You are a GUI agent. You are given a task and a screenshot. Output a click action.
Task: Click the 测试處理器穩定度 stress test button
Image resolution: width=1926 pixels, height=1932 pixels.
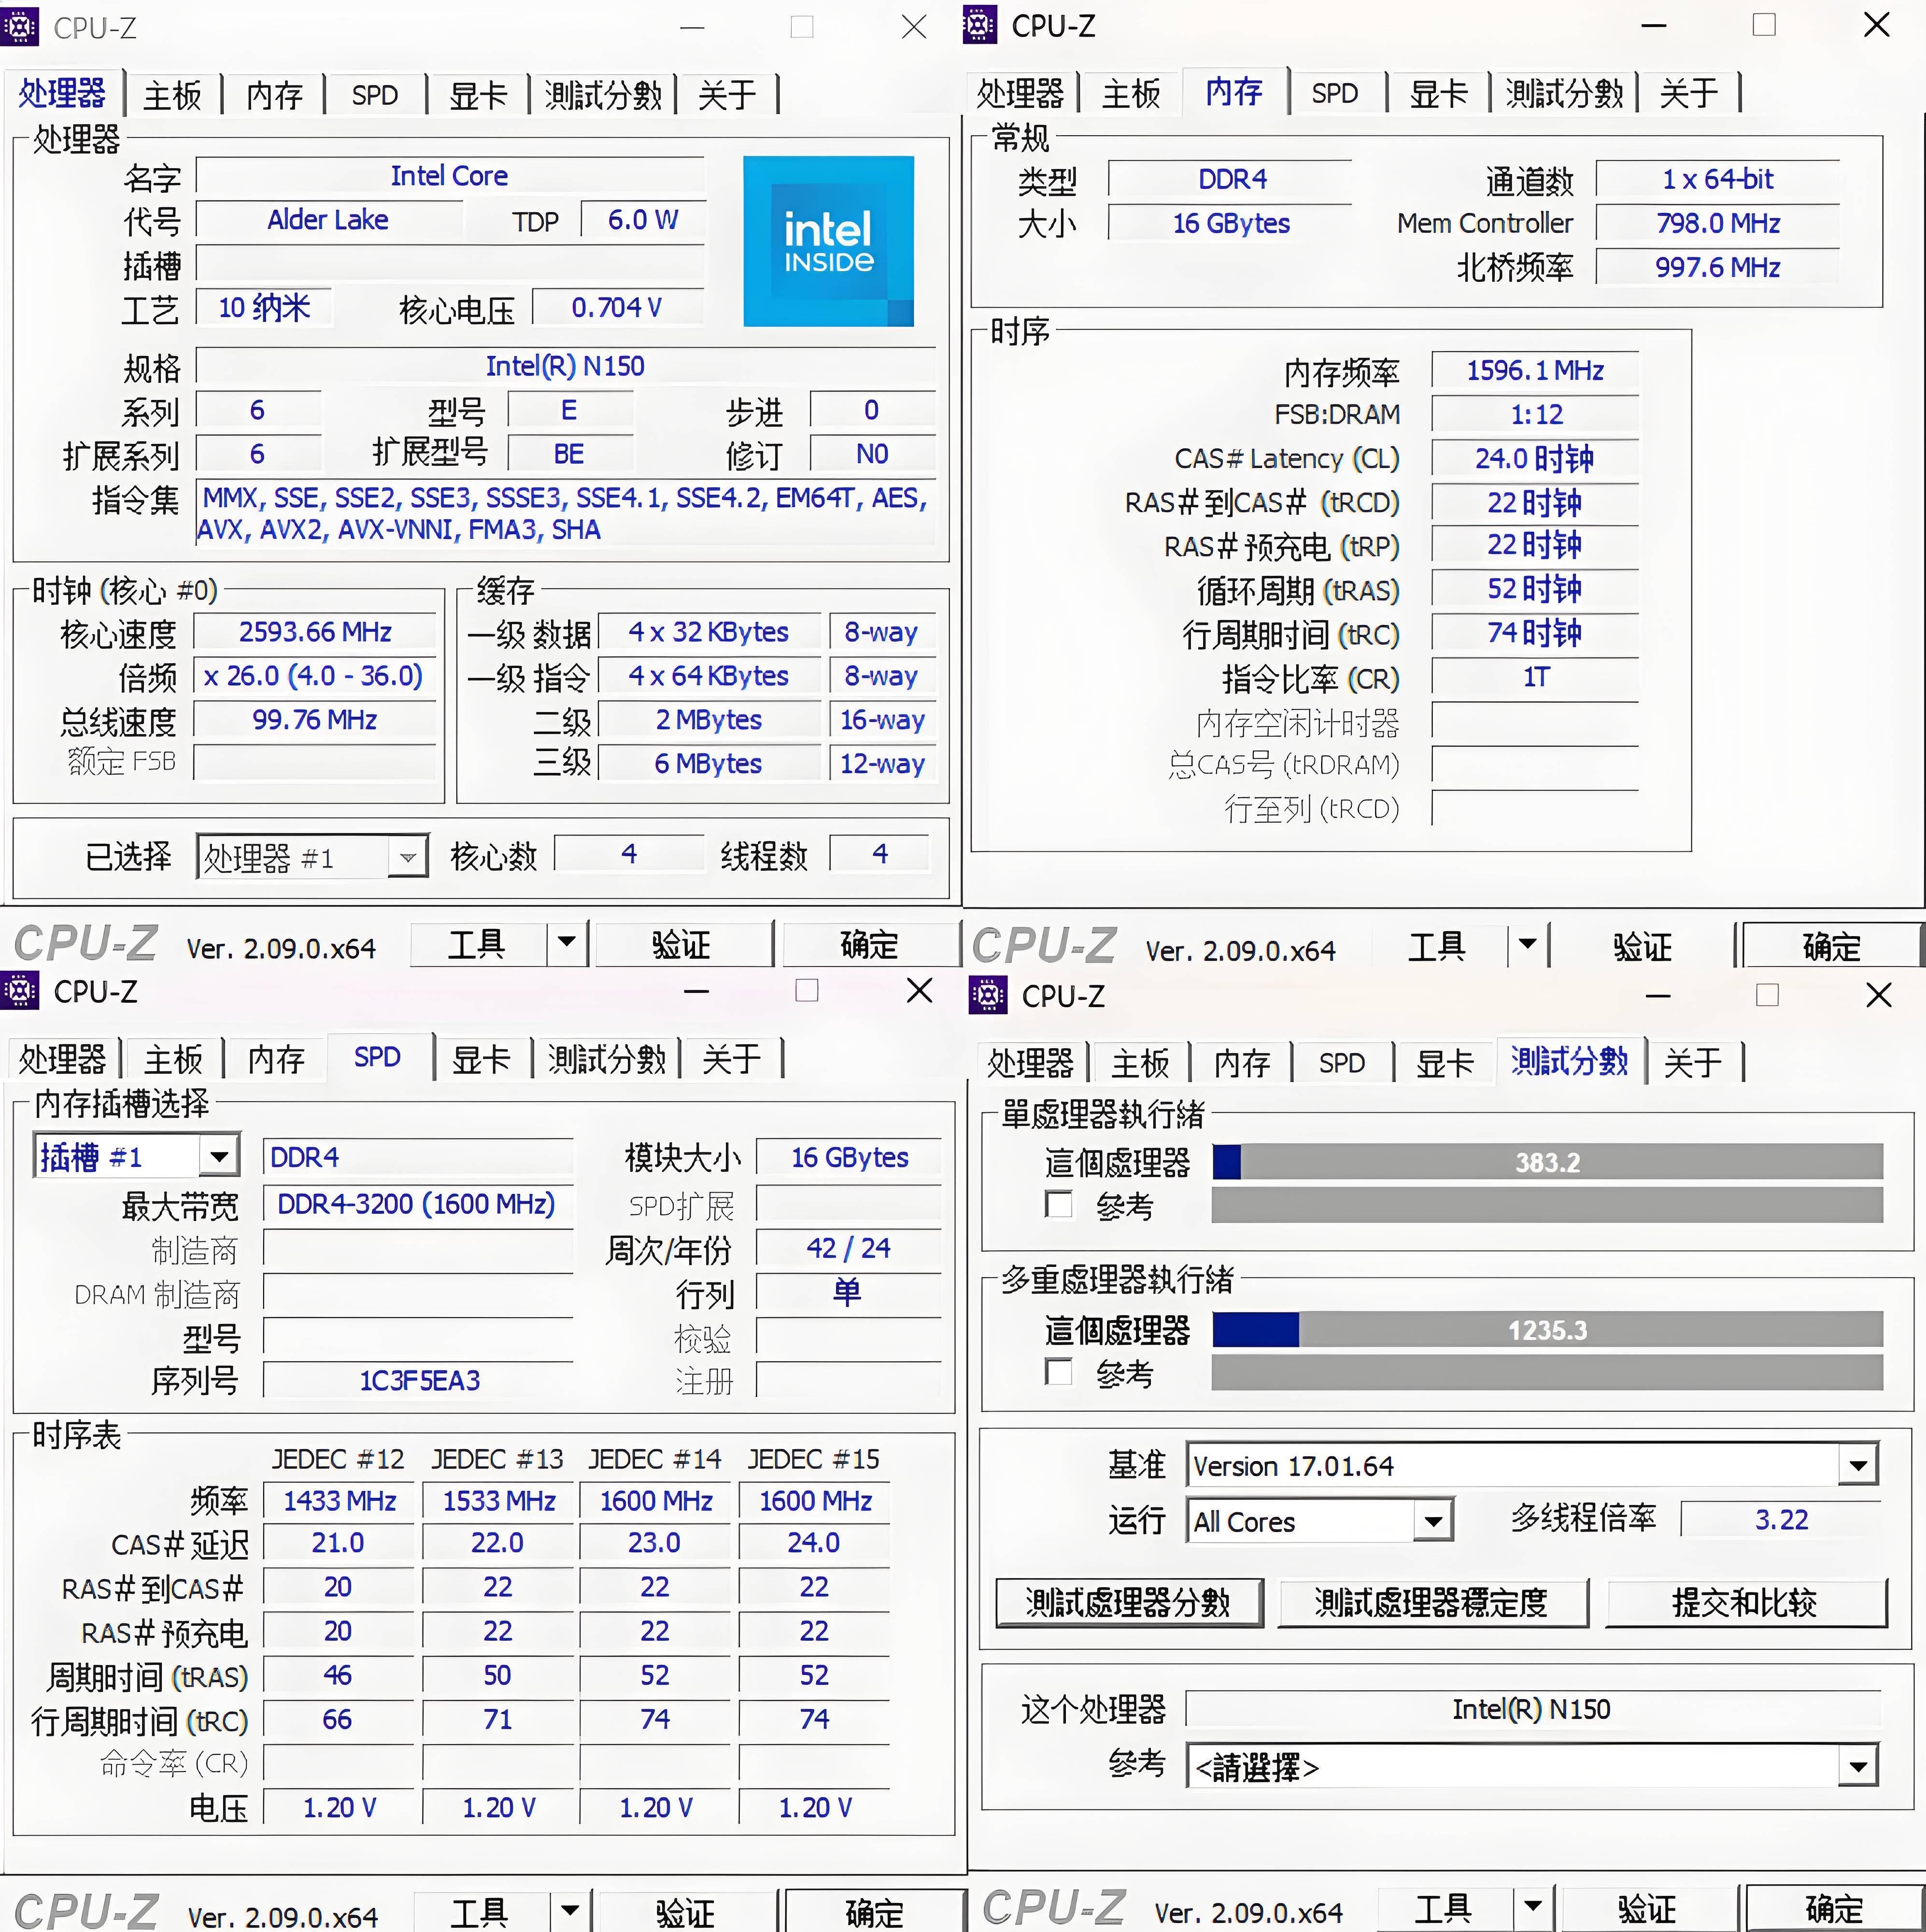[1432, 1602]
